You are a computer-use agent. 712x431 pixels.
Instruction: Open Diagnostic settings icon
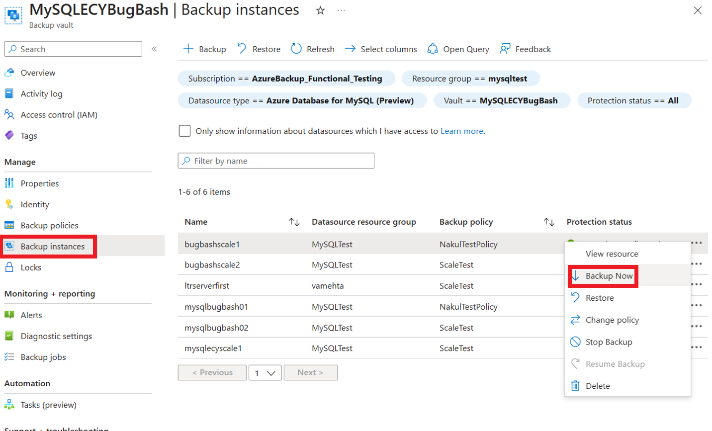[9, 336]
